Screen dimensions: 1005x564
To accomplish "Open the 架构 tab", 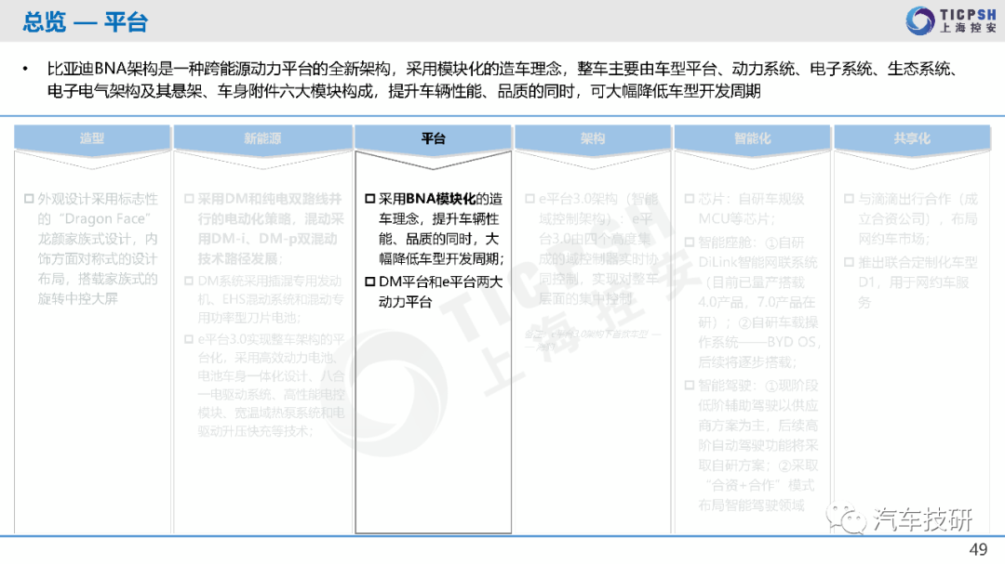I will pyautogui.click(x=593, y=138).
